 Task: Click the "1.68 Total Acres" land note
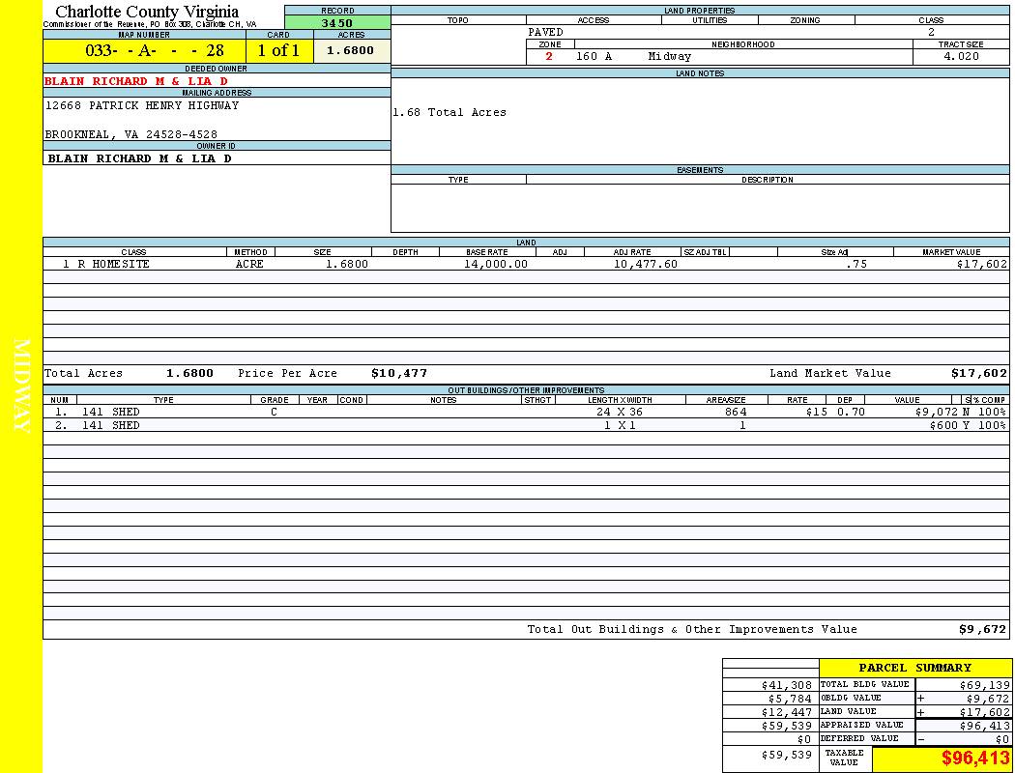[449, 112]
